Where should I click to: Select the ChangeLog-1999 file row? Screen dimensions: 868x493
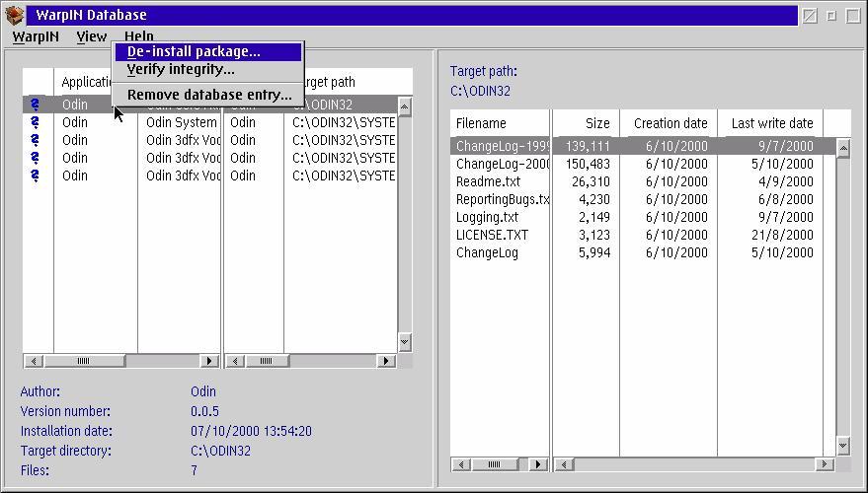click(643, 147)
